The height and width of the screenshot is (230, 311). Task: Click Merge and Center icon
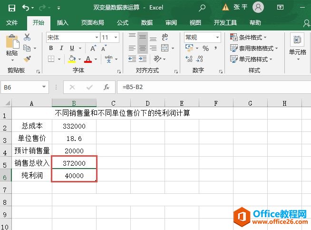[165, 48]
